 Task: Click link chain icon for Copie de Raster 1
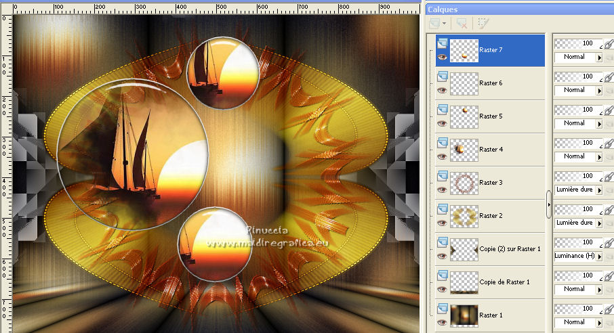tap(609, 277)
